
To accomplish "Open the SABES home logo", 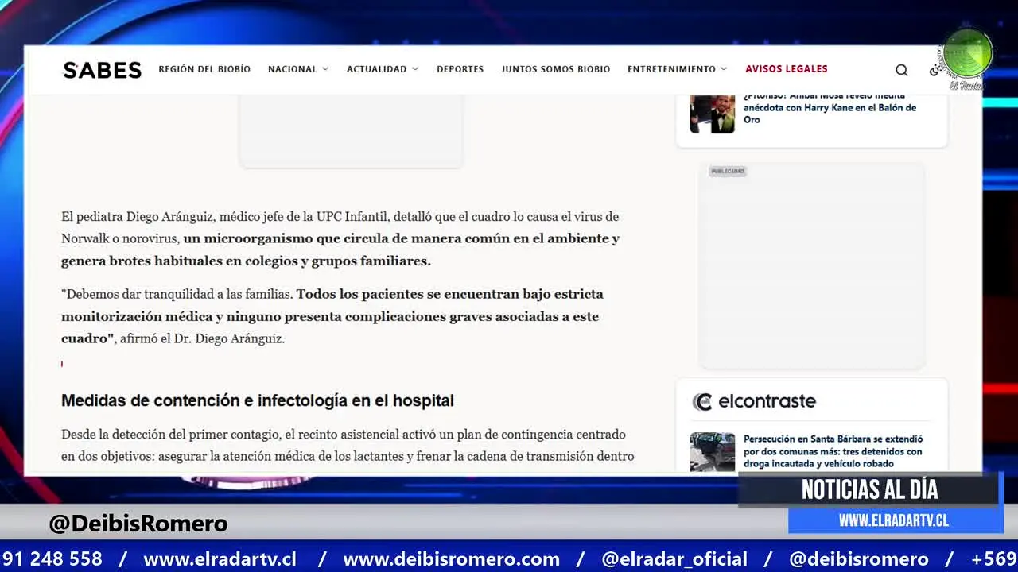I will (102, 70).
